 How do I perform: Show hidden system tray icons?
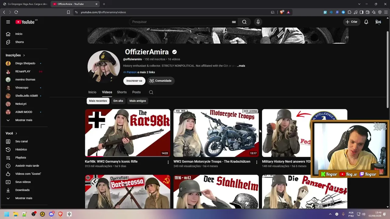(330, 214)
